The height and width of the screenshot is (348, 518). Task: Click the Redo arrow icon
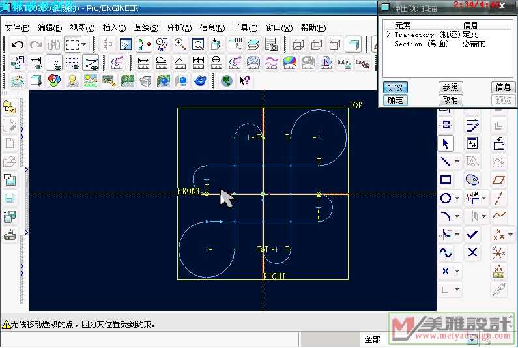tap(35, 44)
